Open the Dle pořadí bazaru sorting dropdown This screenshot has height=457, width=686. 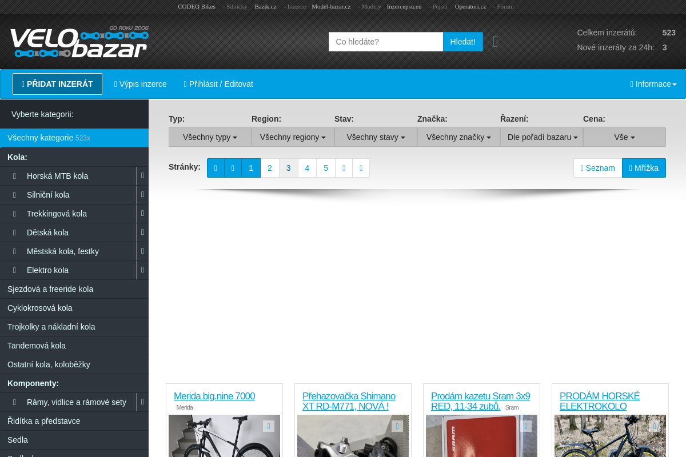pyautogui.click(x=542, y=137)
